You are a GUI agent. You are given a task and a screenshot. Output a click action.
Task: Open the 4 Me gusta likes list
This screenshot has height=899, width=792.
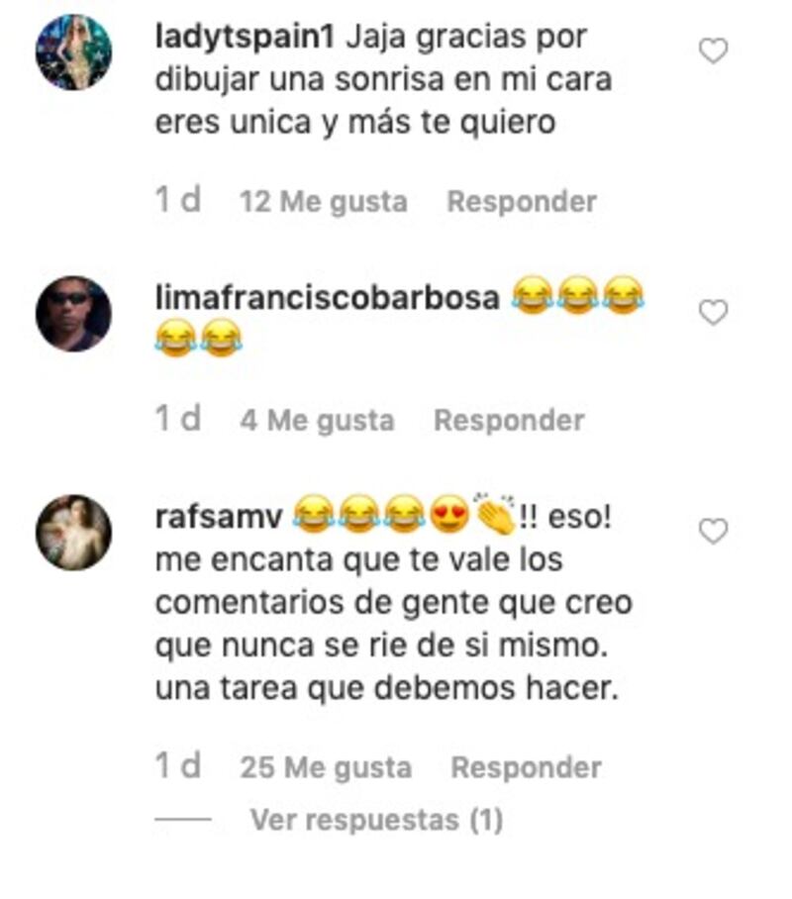tap(317, 420)
